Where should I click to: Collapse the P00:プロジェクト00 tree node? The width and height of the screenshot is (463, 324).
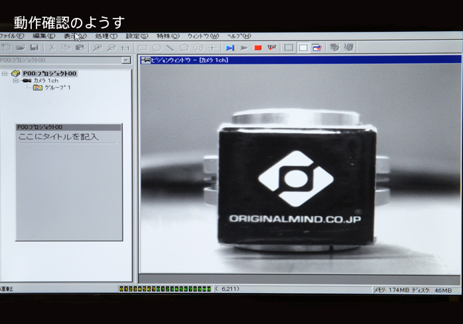(5, 74)
